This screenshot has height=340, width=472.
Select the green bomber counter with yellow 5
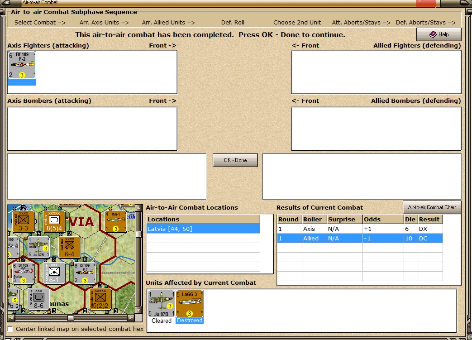point(13,299)
